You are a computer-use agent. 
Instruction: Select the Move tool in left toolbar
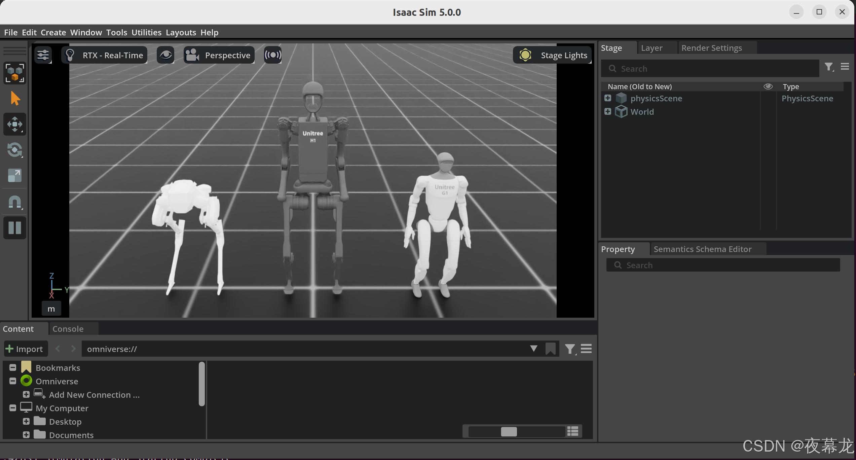point(14,125)
